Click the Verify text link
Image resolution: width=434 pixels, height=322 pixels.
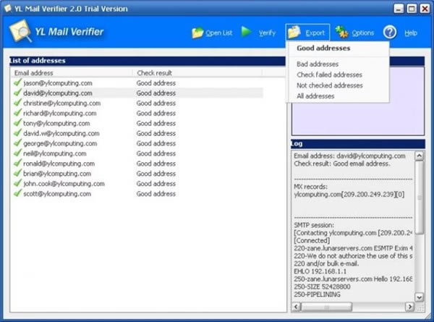[x=267, y=33]
